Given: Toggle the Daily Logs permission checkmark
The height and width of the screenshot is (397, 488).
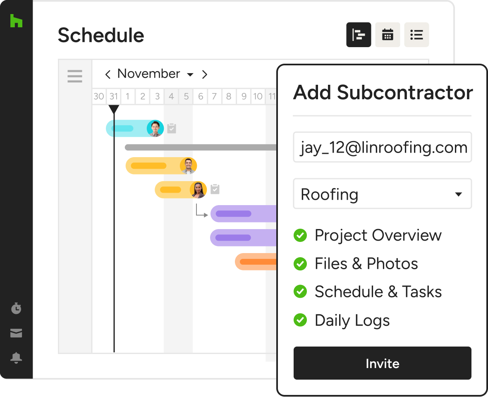Looking at the screenshot, I should [300, 320].
